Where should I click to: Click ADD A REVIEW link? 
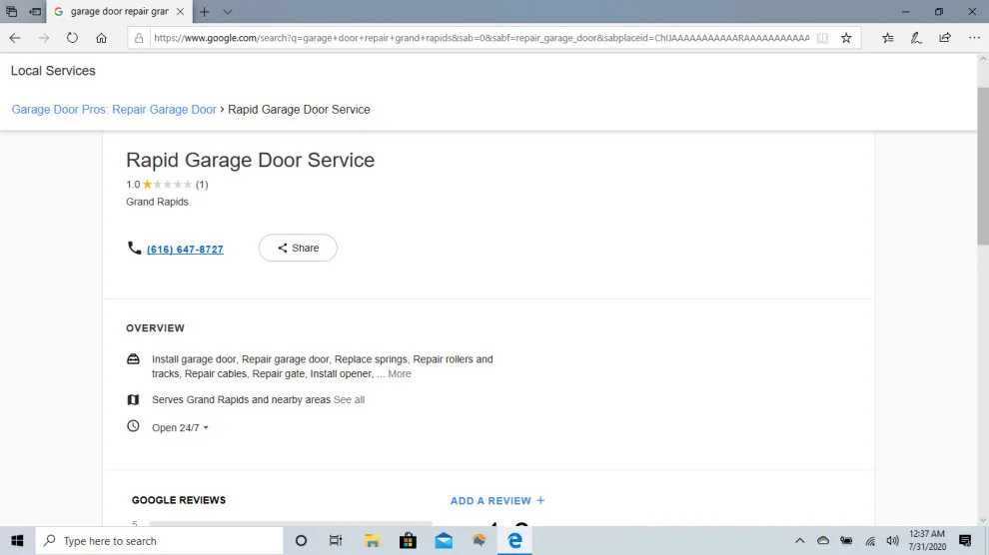pos(497,501)
